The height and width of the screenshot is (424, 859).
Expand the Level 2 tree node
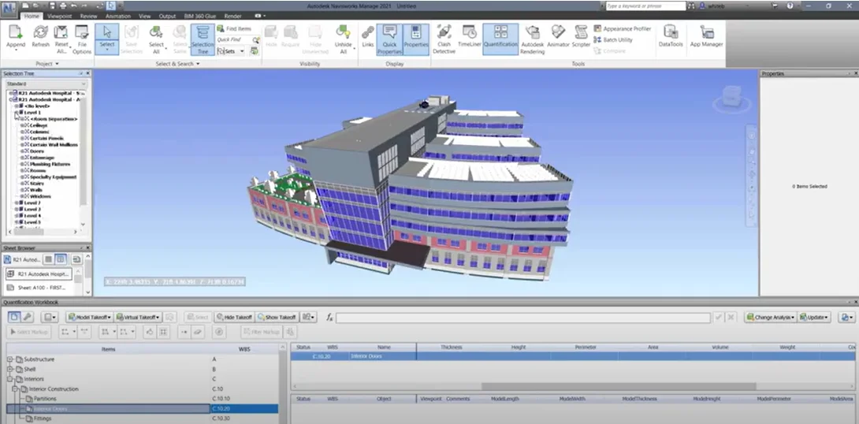(x=17, y=203)
